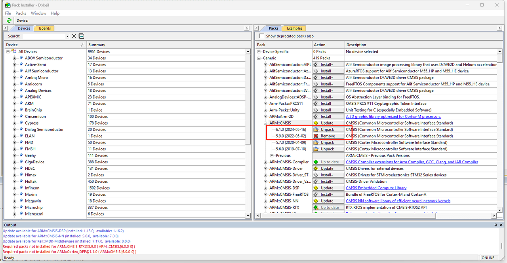
Task: Click the Device column header
Action: click(x=45, y=45)
